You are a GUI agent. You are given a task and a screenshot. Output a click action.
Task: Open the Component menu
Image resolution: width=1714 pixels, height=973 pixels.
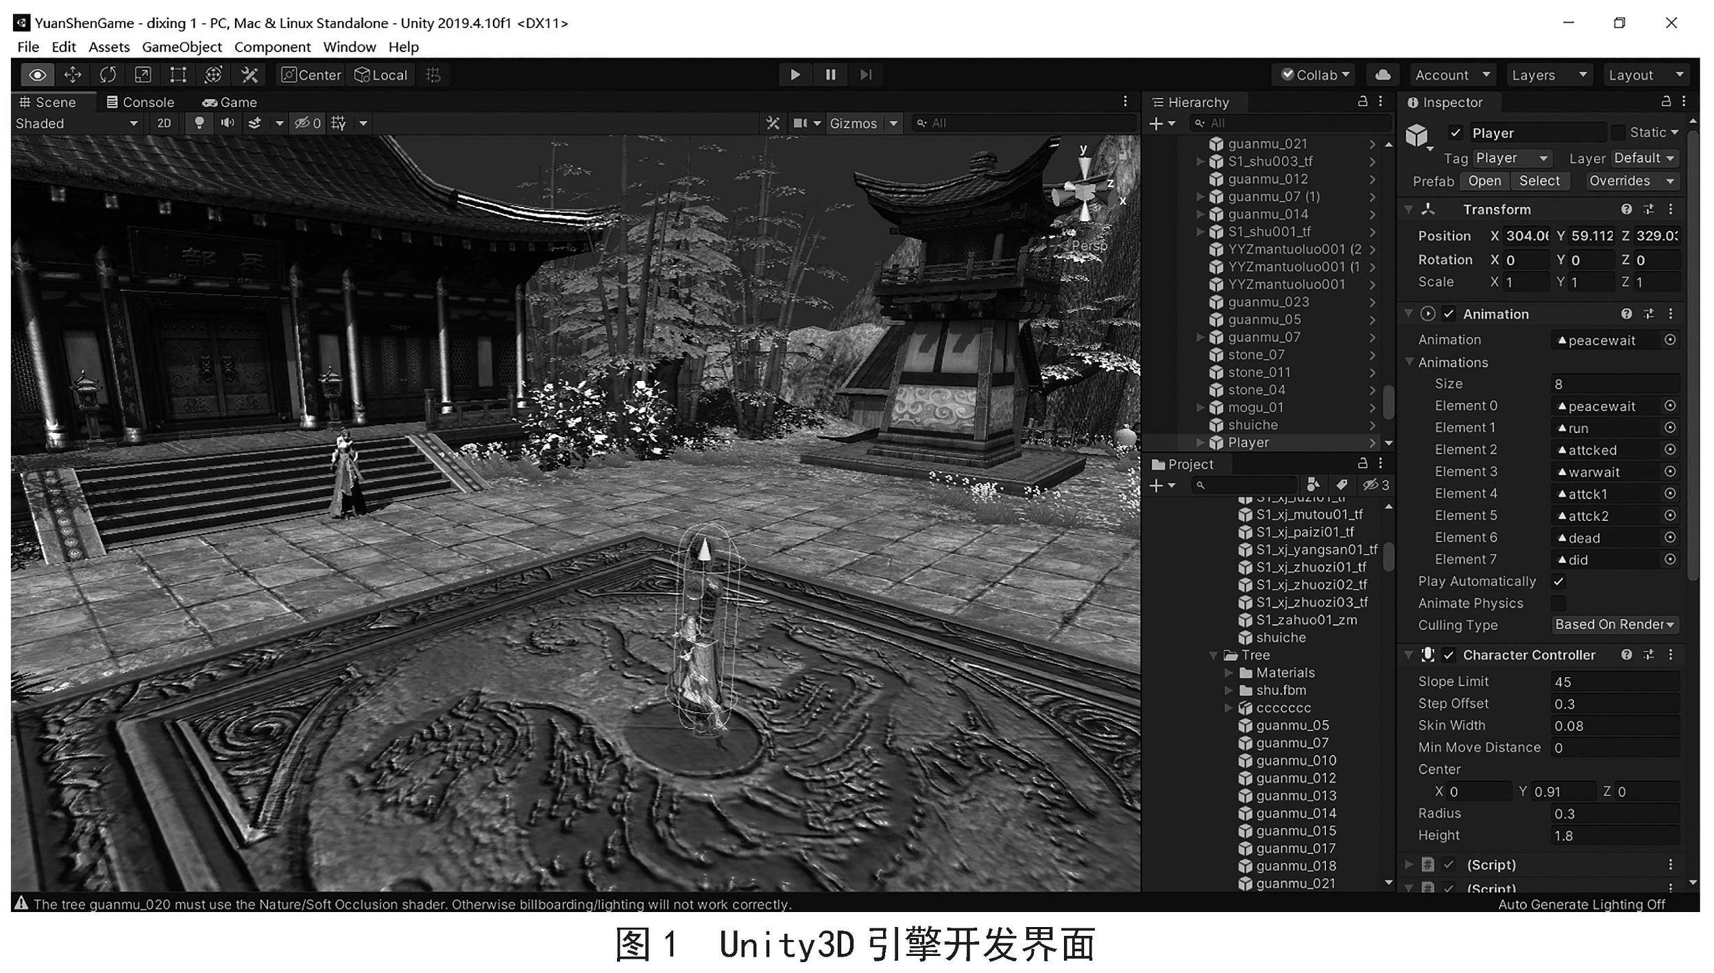tap(272, 47)
